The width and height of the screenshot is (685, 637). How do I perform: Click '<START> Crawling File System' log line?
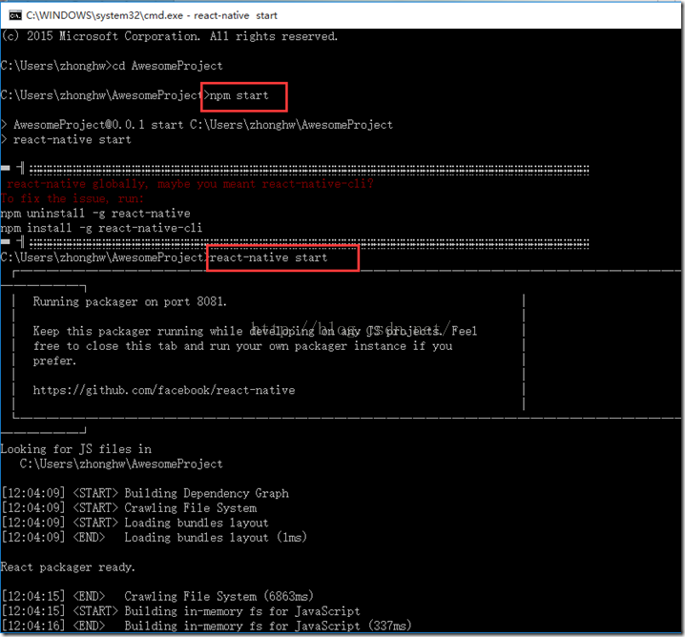tap(130, 508)
